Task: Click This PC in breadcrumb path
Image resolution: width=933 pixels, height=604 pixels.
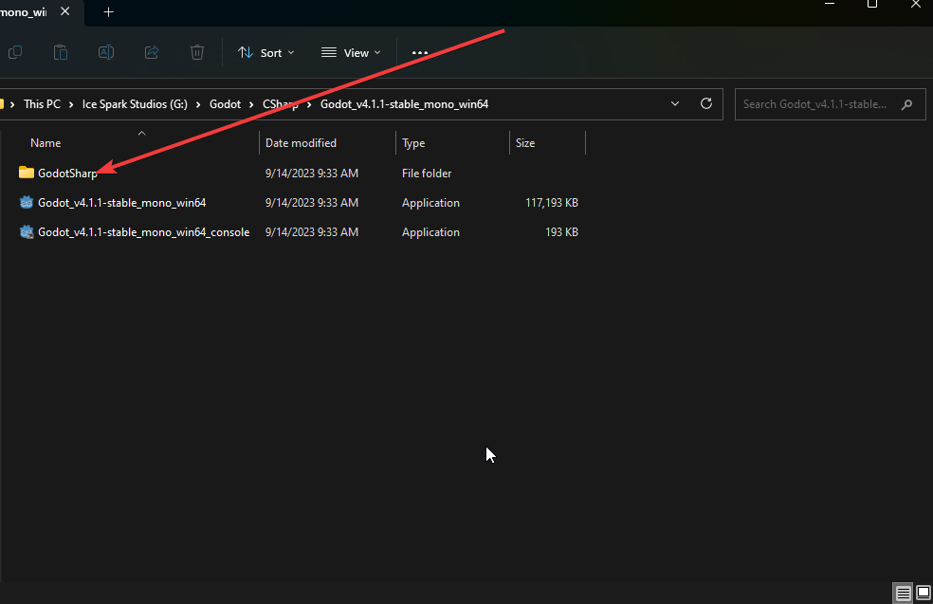Action: pyautogui.click(x=43, y=104)
